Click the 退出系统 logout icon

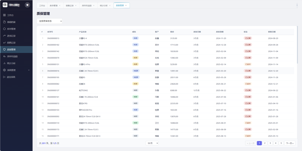click(x=5, y=77)
